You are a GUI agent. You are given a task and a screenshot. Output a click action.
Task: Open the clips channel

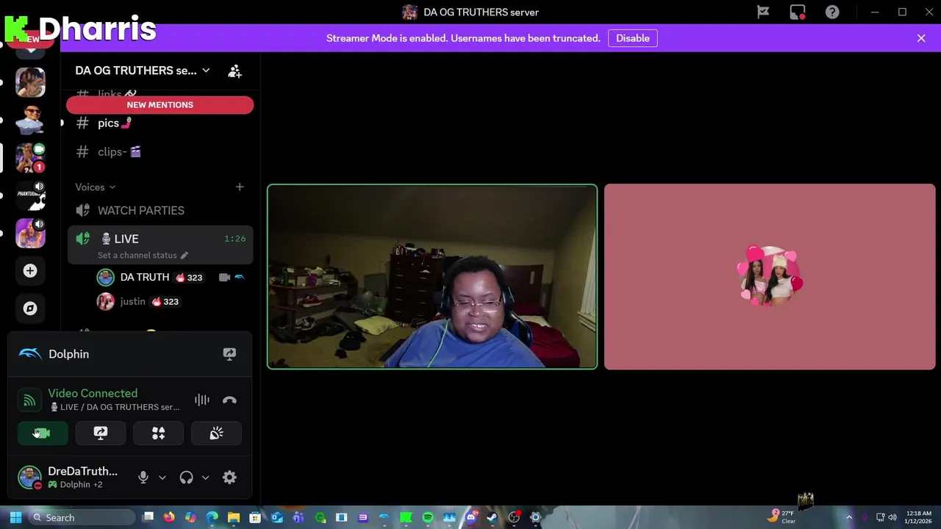[160, 152]
